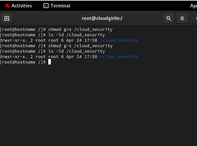
Task: Click the window control at headerbar's right edge
Action: [x=196, y=18]
